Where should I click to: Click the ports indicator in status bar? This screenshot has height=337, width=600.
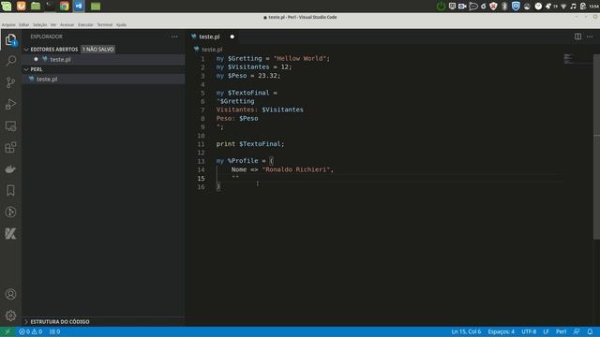54,331
